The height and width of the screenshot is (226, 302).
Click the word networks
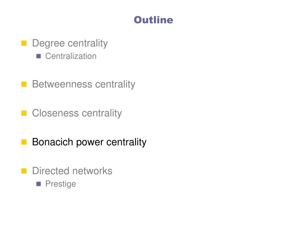92,171
